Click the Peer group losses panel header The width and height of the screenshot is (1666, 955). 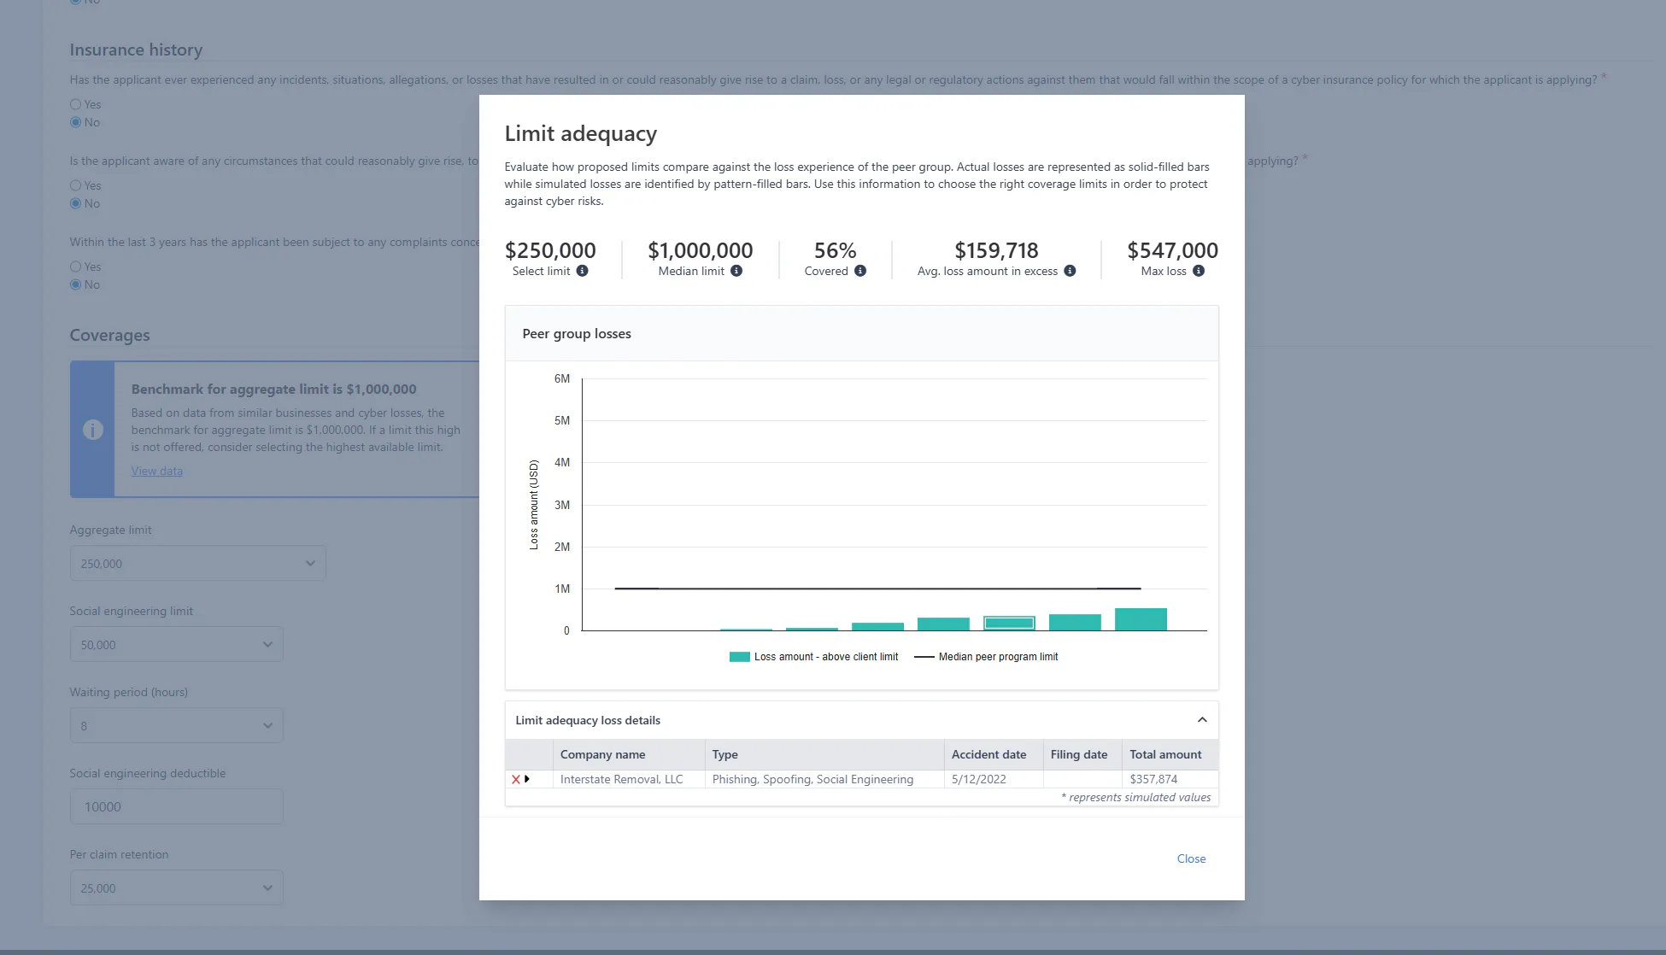click(862, 334)
